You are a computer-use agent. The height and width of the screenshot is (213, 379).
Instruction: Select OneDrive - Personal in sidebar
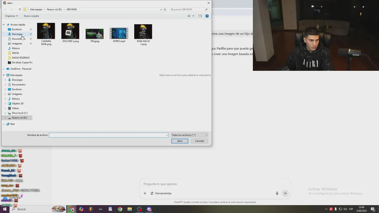click(x=21, y=69)
